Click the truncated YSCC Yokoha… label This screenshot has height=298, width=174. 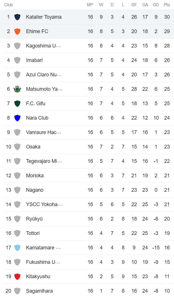(43, 204)
